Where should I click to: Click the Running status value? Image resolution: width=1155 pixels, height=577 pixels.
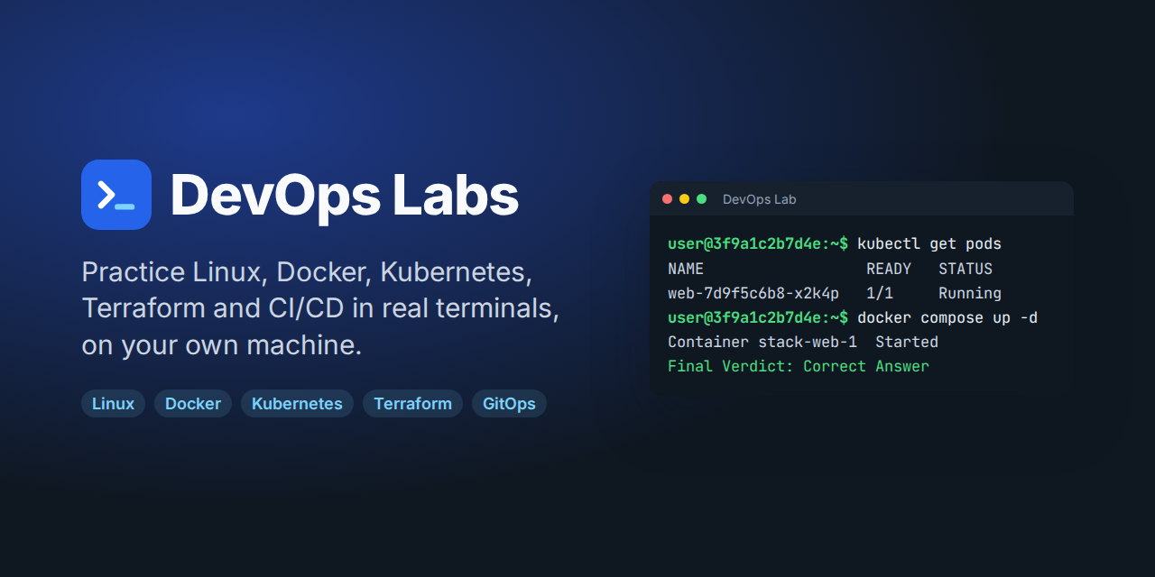click(x=970, y=293)
